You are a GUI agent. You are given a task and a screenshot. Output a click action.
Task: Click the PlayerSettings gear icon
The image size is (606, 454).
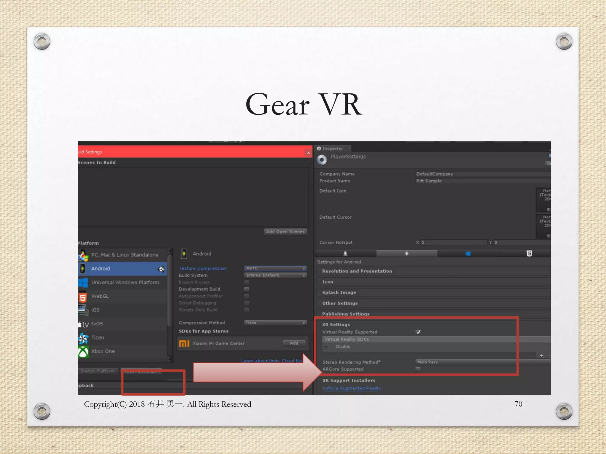point(322,160)
